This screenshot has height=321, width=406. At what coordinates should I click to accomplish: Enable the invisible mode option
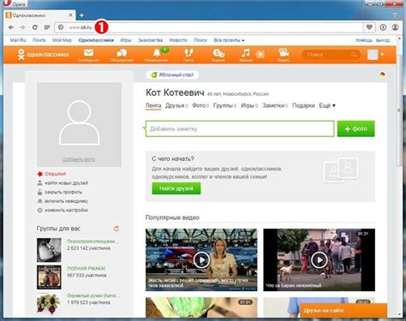tap(63, 201)
